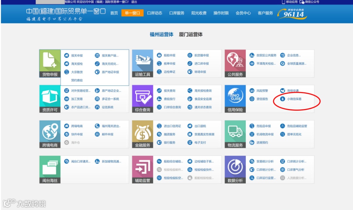Screen dimensions: 353x210
Task: Select the 单一窗口 navigation item
Action: coord(132,13)
